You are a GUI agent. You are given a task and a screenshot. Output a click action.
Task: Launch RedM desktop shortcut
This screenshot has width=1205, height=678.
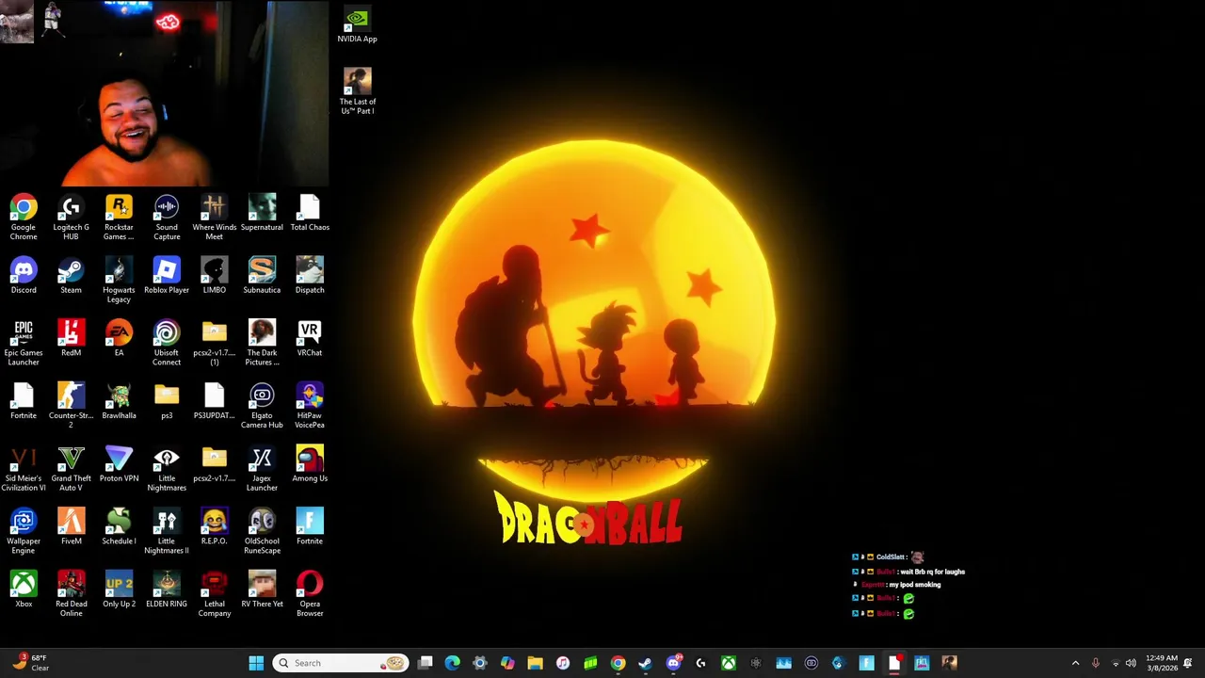(71, 339)
